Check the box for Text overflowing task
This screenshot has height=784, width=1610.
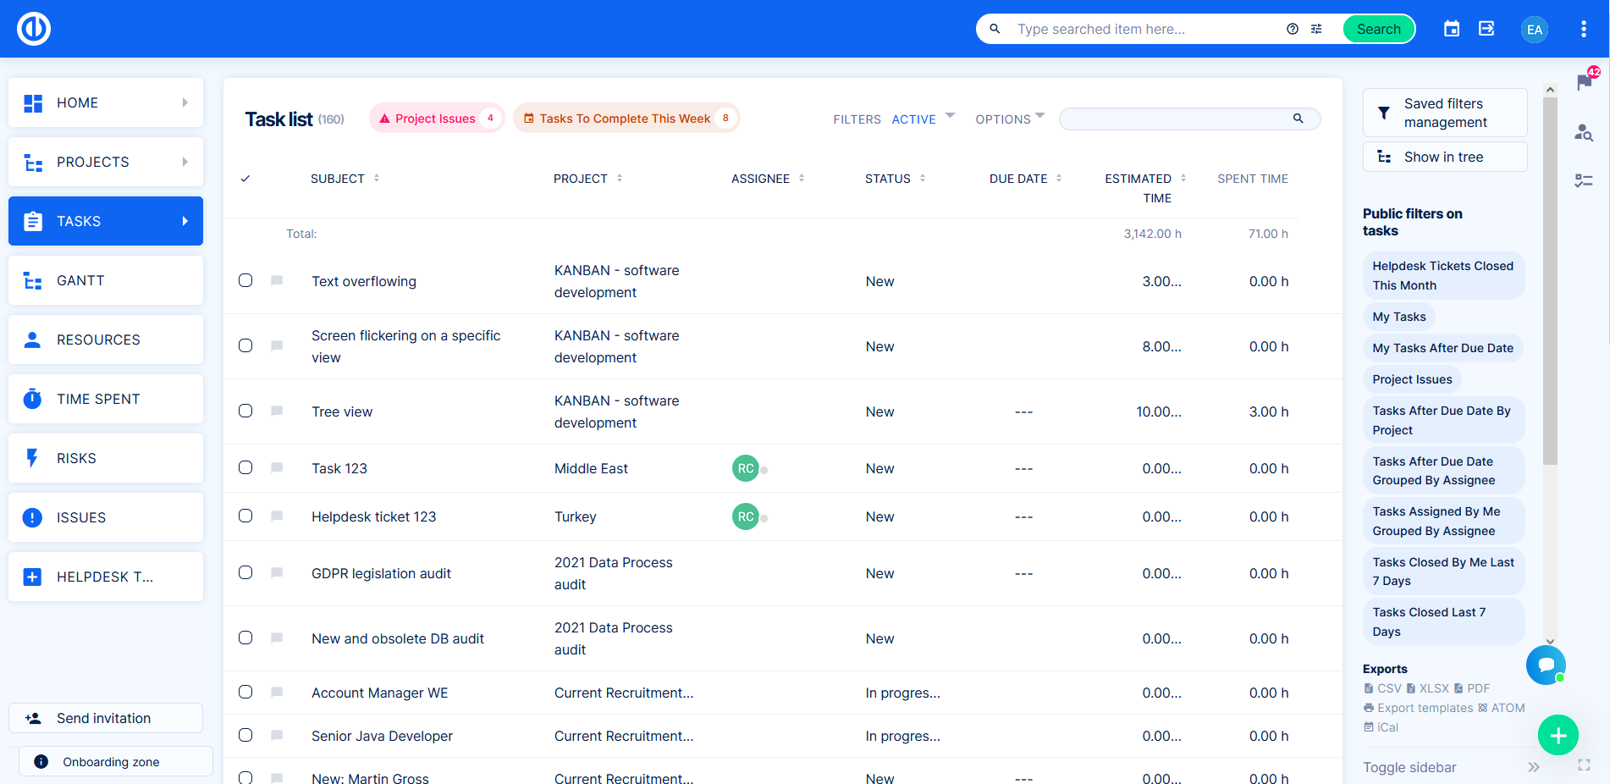pyautogui.click(x=245, y=280)
